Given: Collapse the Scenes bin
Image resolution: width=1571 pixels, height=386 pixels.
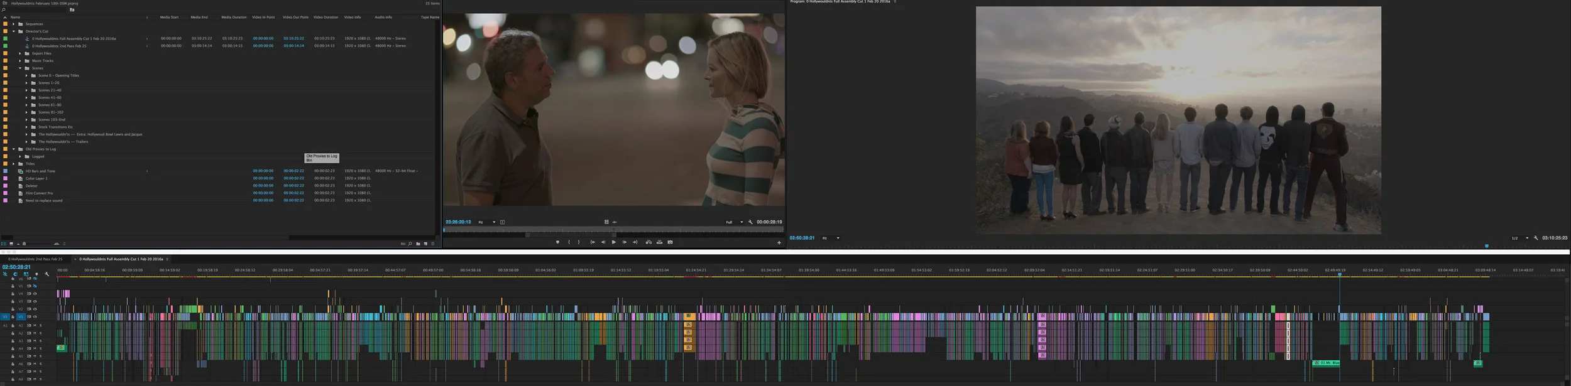Looking at the screenshot, I should point(19,68).
